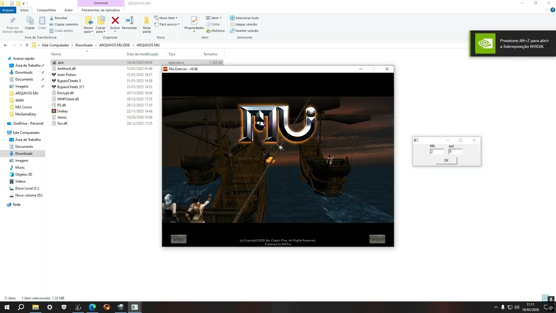The height and width of the screenshot is (313, 556).
Task: Go up one folder level arrow
Action: point(26,45)
